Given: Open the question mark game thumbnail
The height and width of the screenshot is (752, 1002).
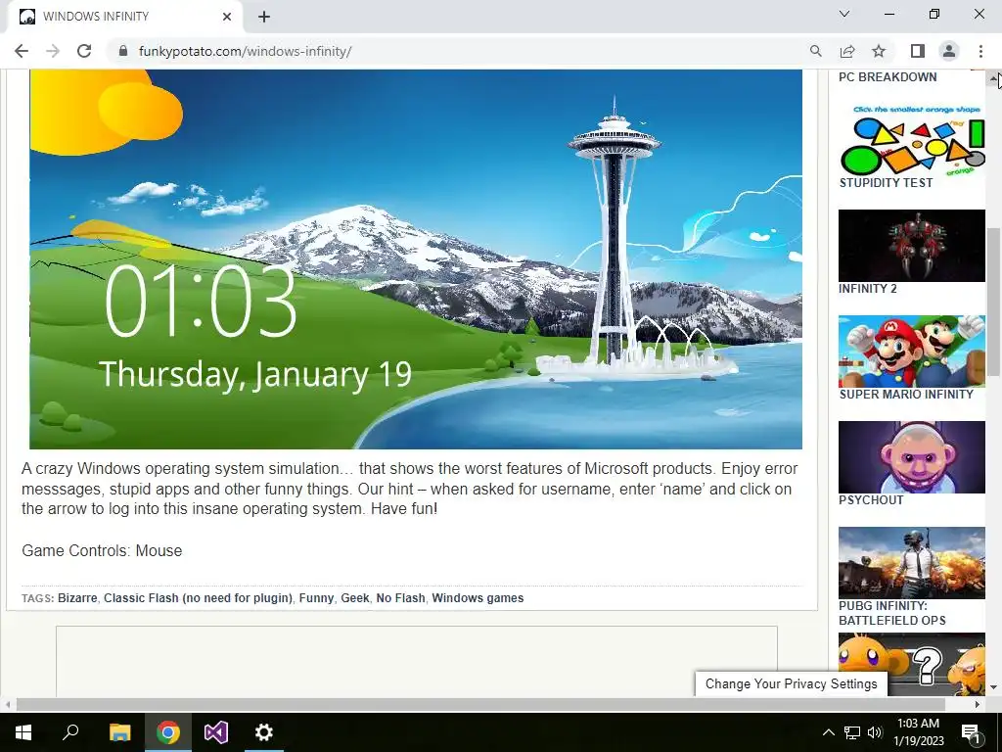Looking at the screenshot, I should pyautogui.click(x=912, y=664).
